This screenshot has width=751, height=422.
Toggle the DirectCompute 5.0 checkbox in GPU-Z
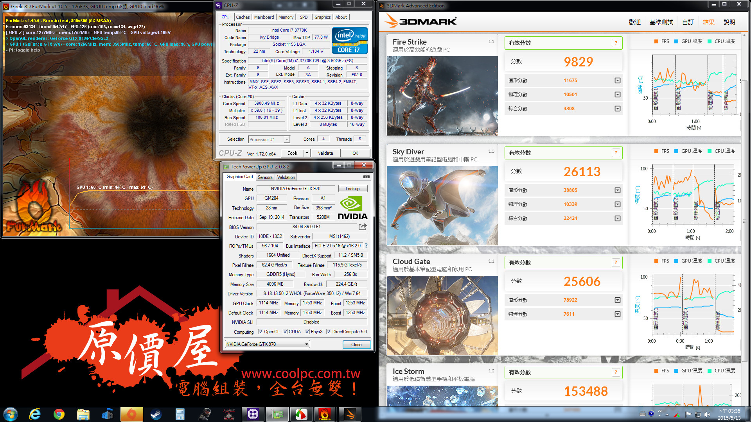pos(329,332)
